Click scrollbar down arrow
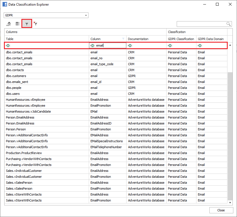The width and height of the screenshot is (237, 217). click(x=230, y=203)
